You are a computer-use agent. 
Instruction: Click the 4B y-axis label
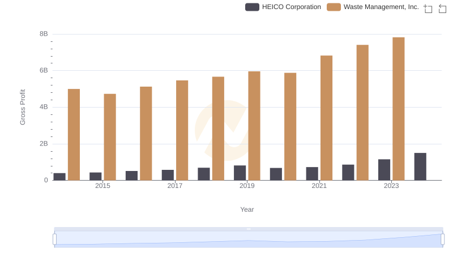pyautogui.click(x=44, y=107)
